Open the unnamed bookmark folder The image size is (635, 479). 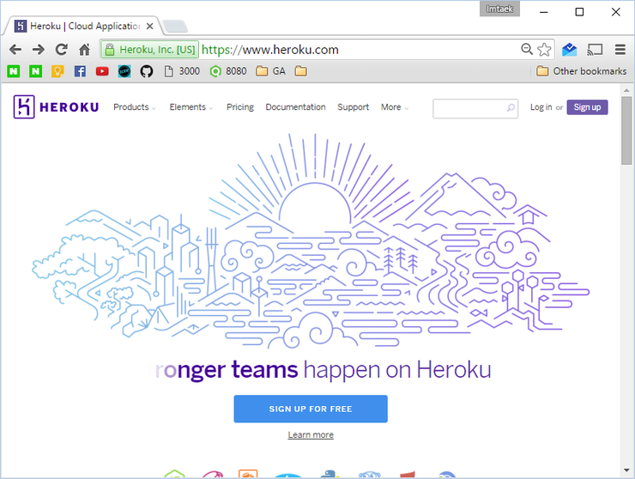click(300, 71)
